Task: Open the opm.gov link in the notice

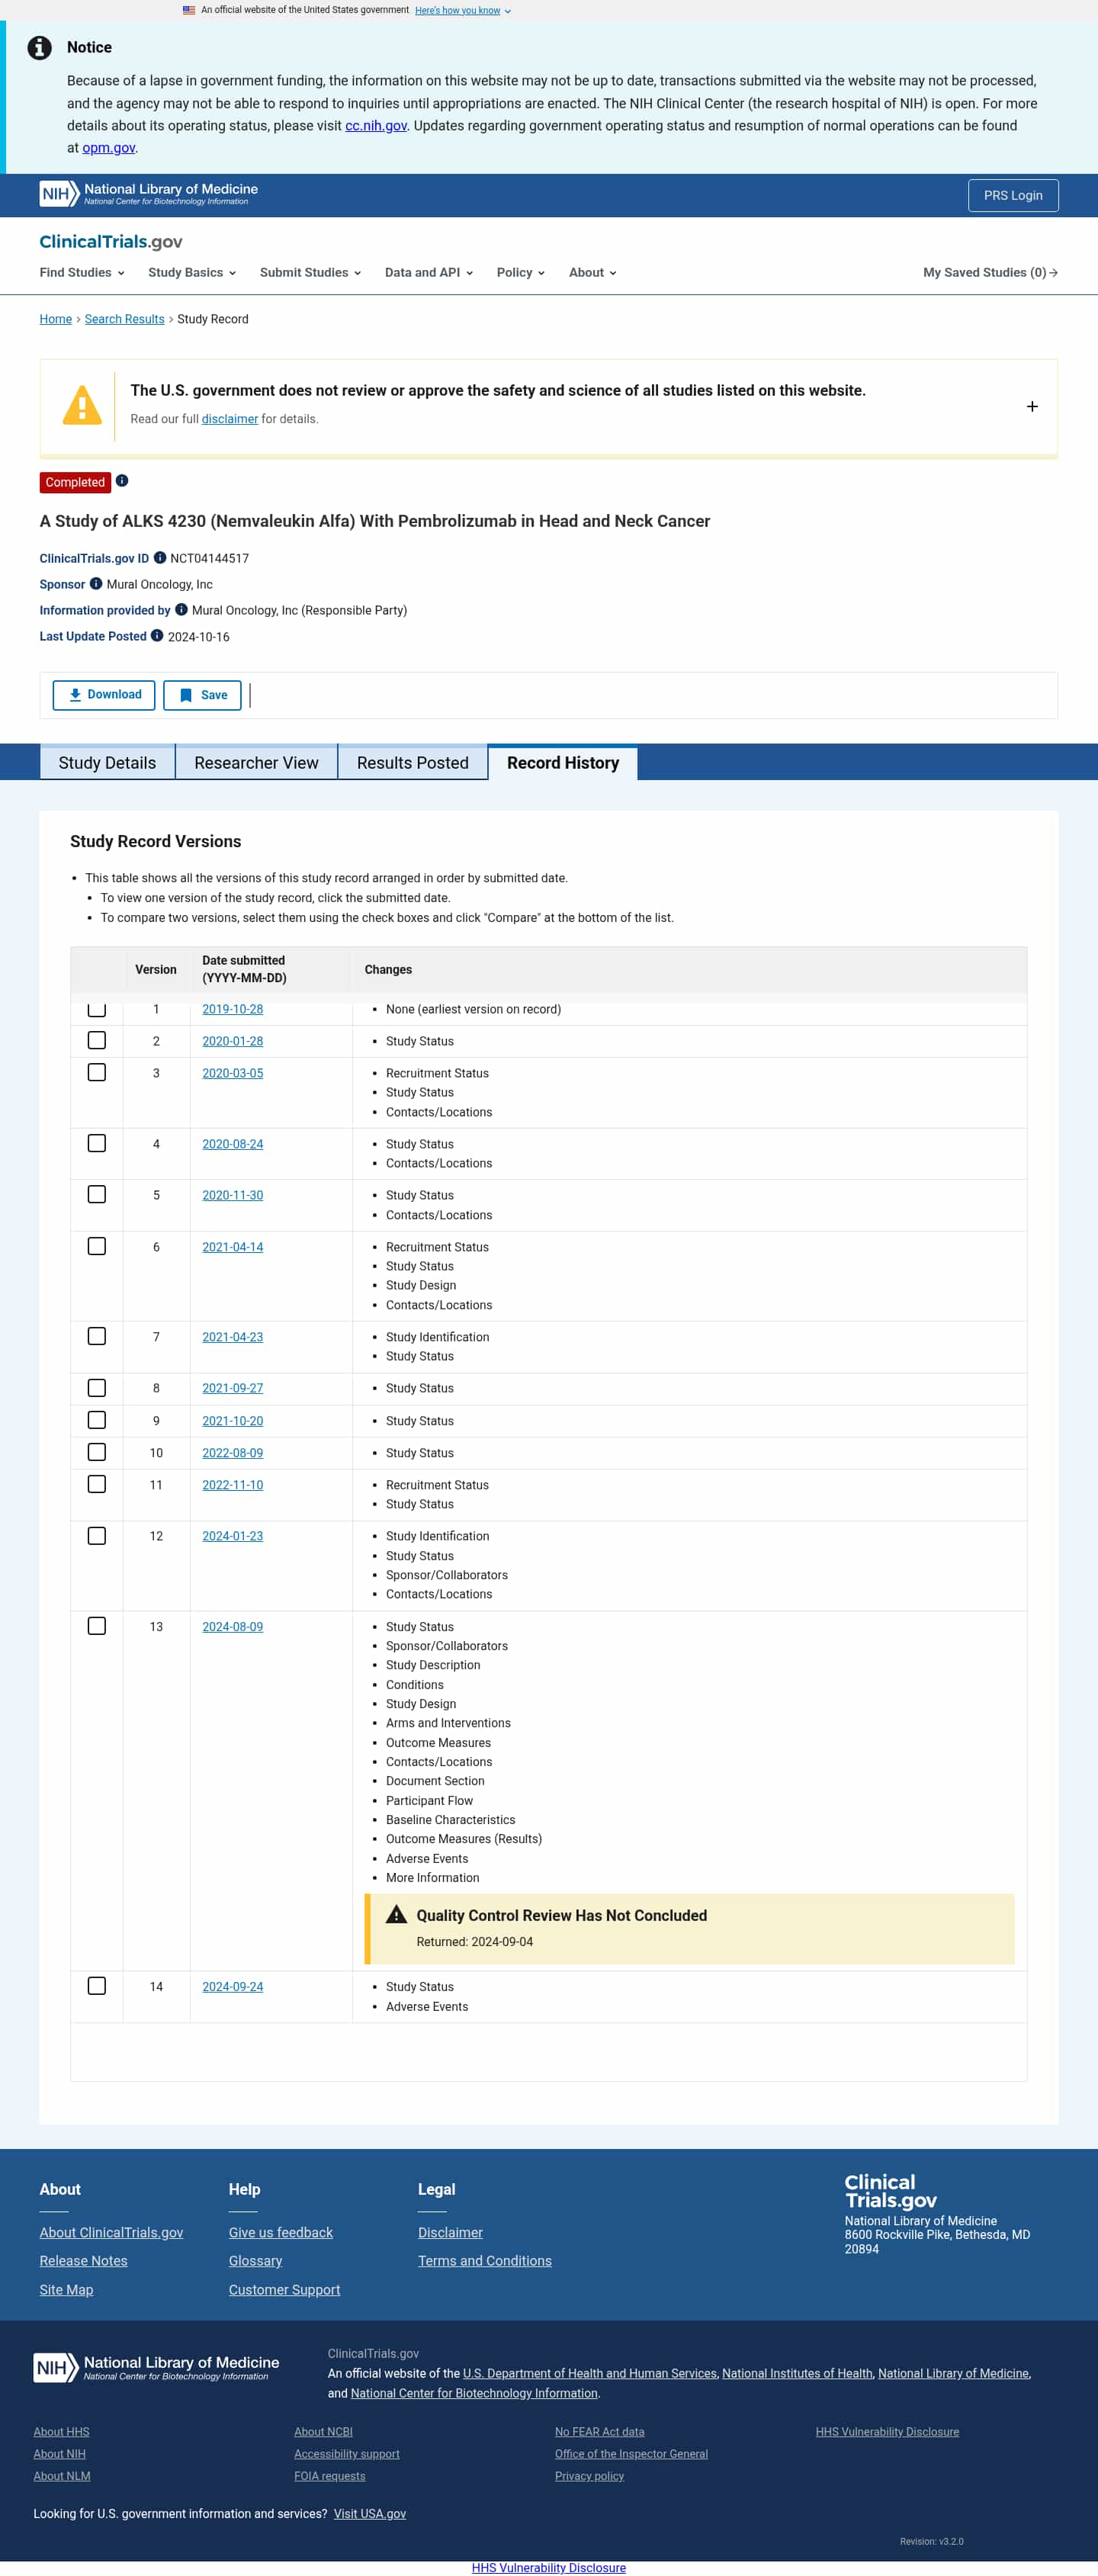Action: (x=108, y=148)
